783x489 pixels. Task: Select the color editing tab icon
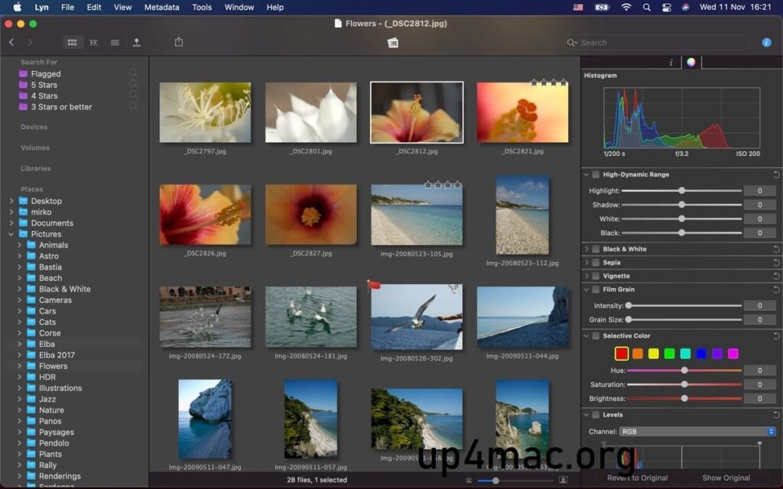pos(690,62)
